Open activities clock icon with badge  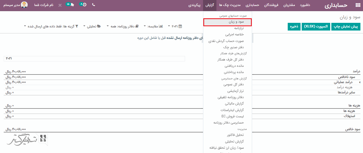pyautogui.click(x=84, y=5)
